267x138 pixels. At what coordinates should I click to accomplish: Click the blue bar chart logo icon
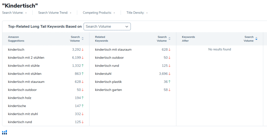click(4, 132)
